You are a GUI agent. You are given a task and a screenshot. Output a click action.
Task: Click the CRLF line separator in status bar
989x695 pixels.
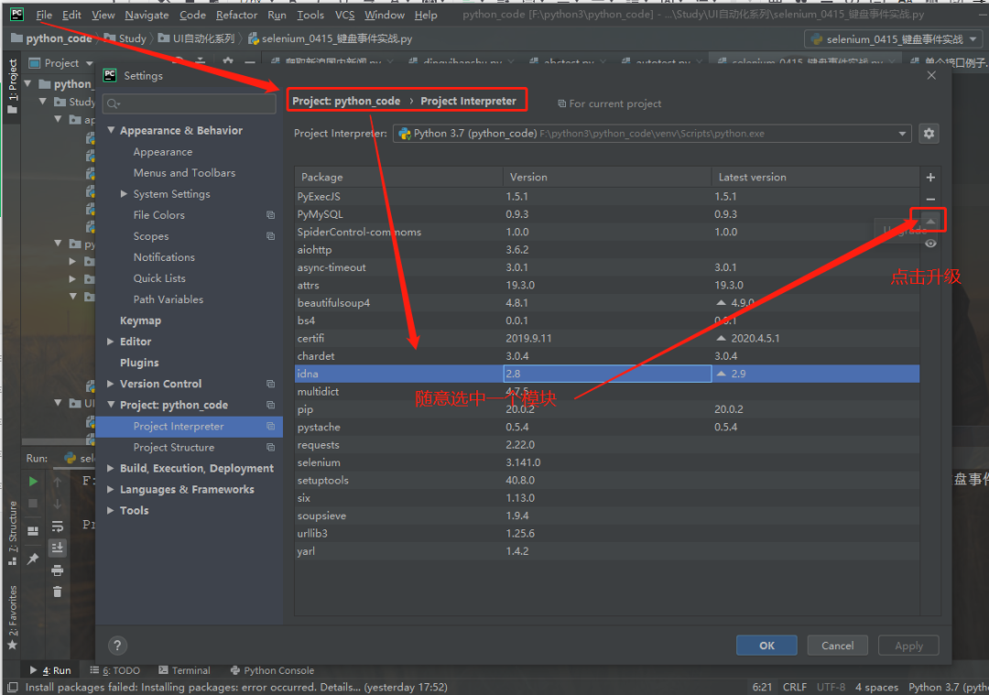(x=794, y=687)
